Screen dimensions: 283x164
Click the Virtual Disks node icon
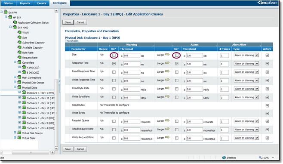click(19, 138)
